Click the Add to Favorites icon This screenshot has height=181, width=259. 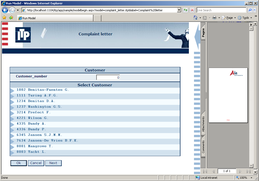(x=11, y=18)
